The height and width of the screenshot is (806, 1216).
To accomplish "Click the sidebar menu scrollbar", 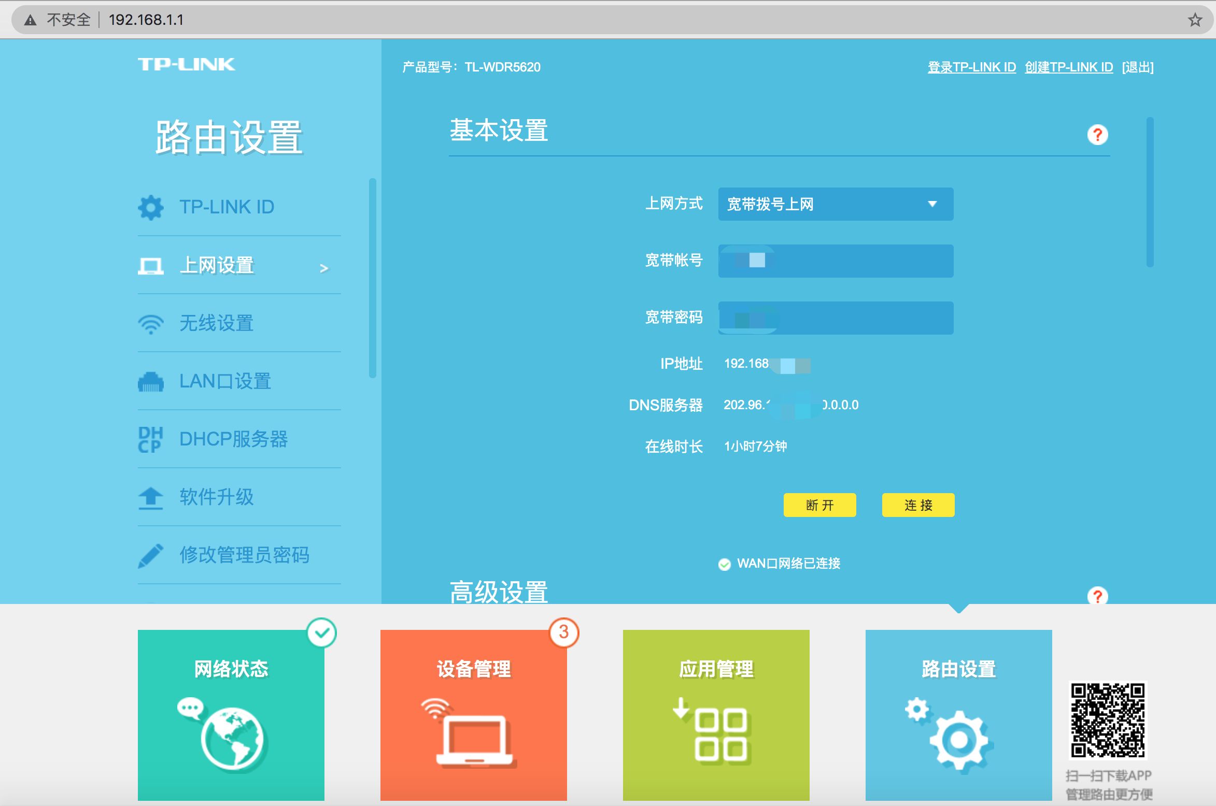I will [372, 278].
